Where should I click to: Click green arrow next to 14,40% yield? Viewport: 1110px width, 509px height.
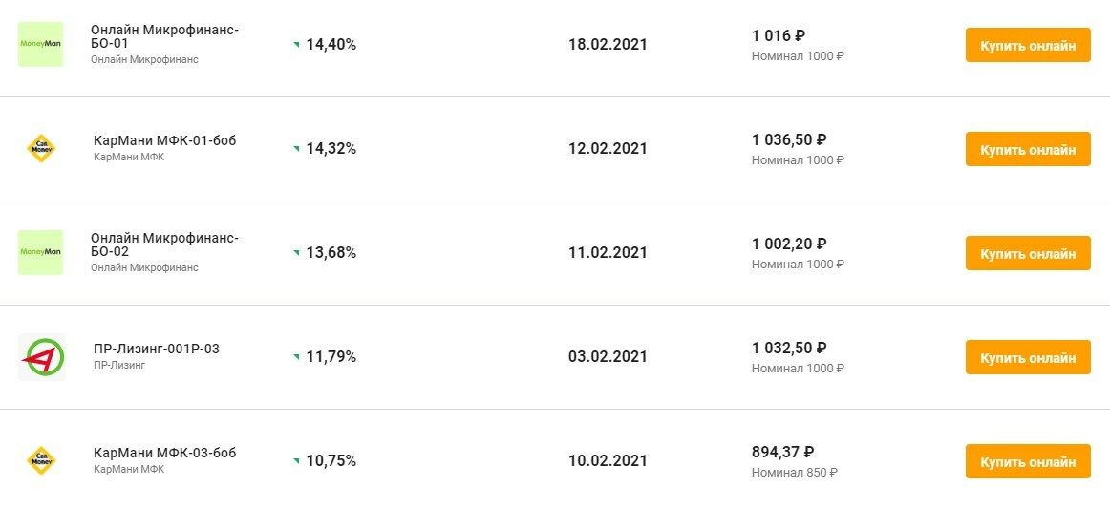click(x=296, y=45)
